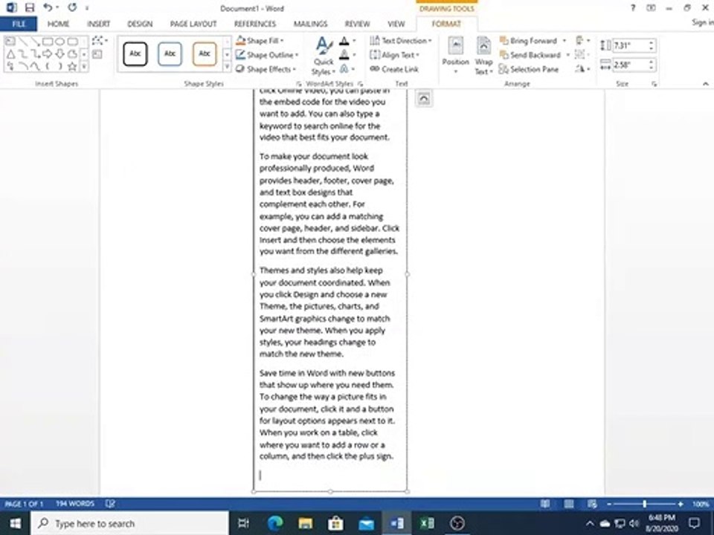Switch to Web Layout view
Image resolution: width=714 pixels, height=535 pixels.
[593, 504]
